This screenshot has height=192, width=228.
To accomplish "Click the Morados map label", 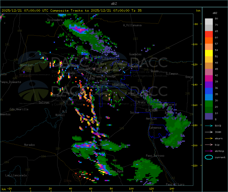I will pos(29,145).
